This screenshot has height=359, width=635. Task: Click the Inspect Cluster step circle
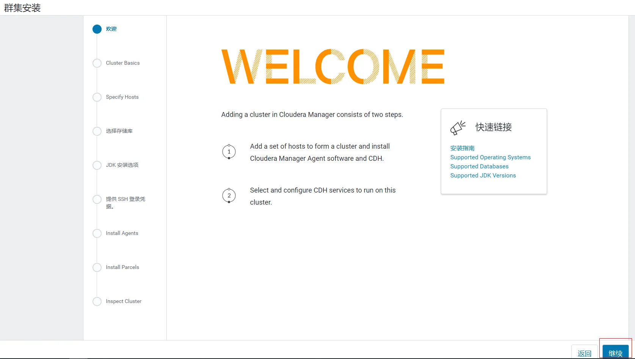[97, 301]
